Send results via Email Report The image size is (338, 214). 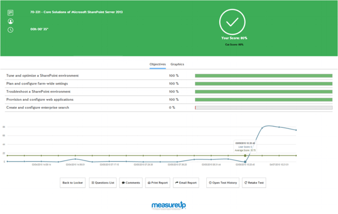186,183
